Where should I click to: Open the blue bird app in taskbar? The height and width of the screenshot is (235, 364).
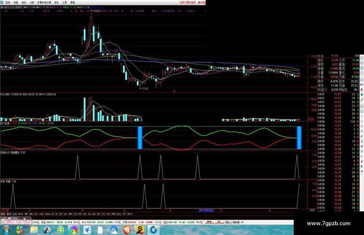click(x=87, y=230)
